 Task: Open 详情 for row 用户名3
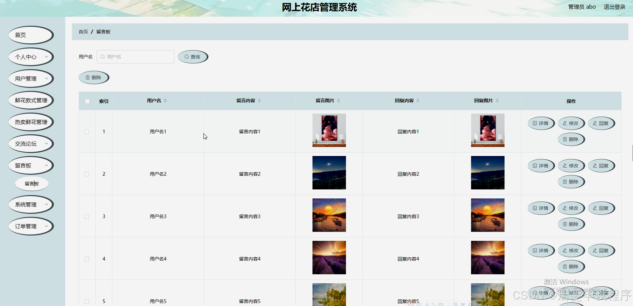click(x=541, y=208)
